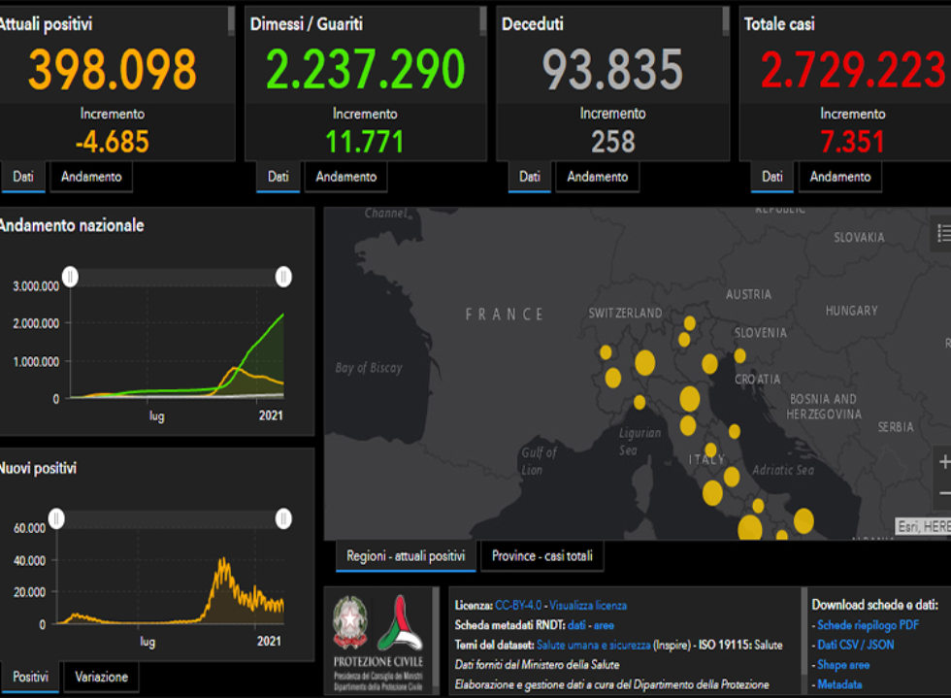Viewport: 951px width, 698px height.
Task: Click the SLOVAKIA label on the map
Action: [x=859, y=237]
